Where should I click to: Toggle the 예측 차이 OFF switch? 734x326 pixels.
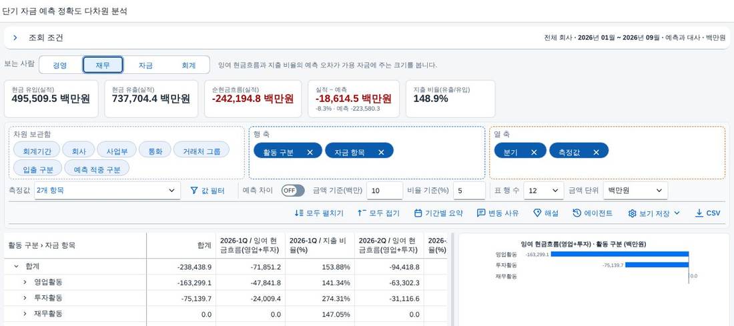coord(292,191)
